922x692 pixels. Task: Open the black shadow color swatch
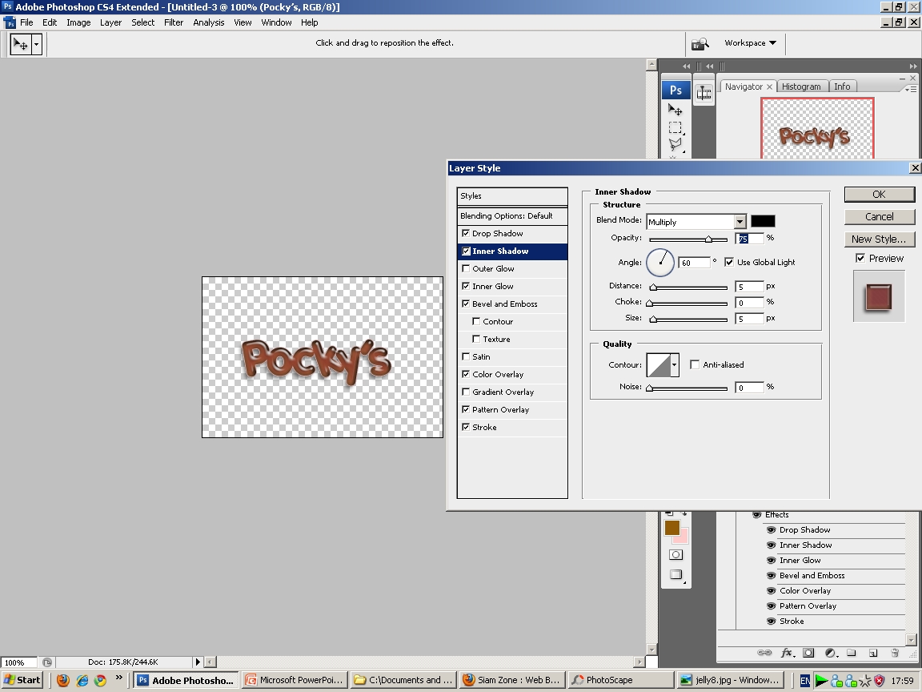point(763,221)
